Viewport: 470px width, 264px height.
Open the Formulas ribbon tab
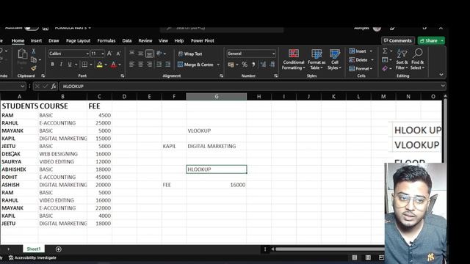(x=106, y=41)
